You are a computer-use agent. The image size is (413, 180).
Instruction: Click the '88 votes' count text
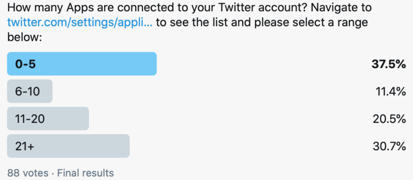pyautogui.click(x=28, y=173)
